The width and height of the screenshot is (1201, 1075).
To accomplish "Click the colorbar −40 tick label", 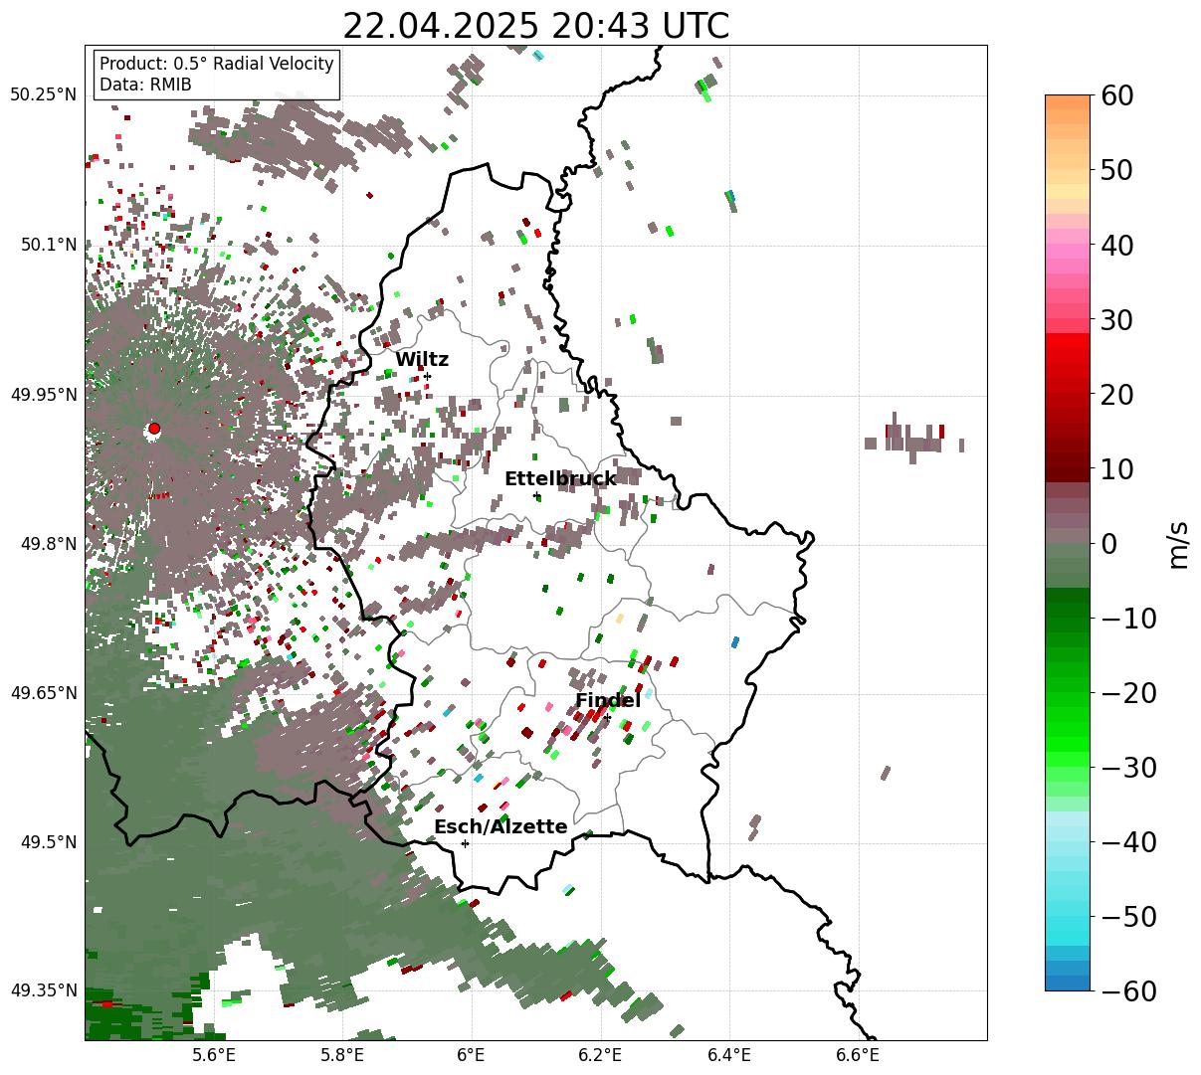I will click(x=1128, y=841).
